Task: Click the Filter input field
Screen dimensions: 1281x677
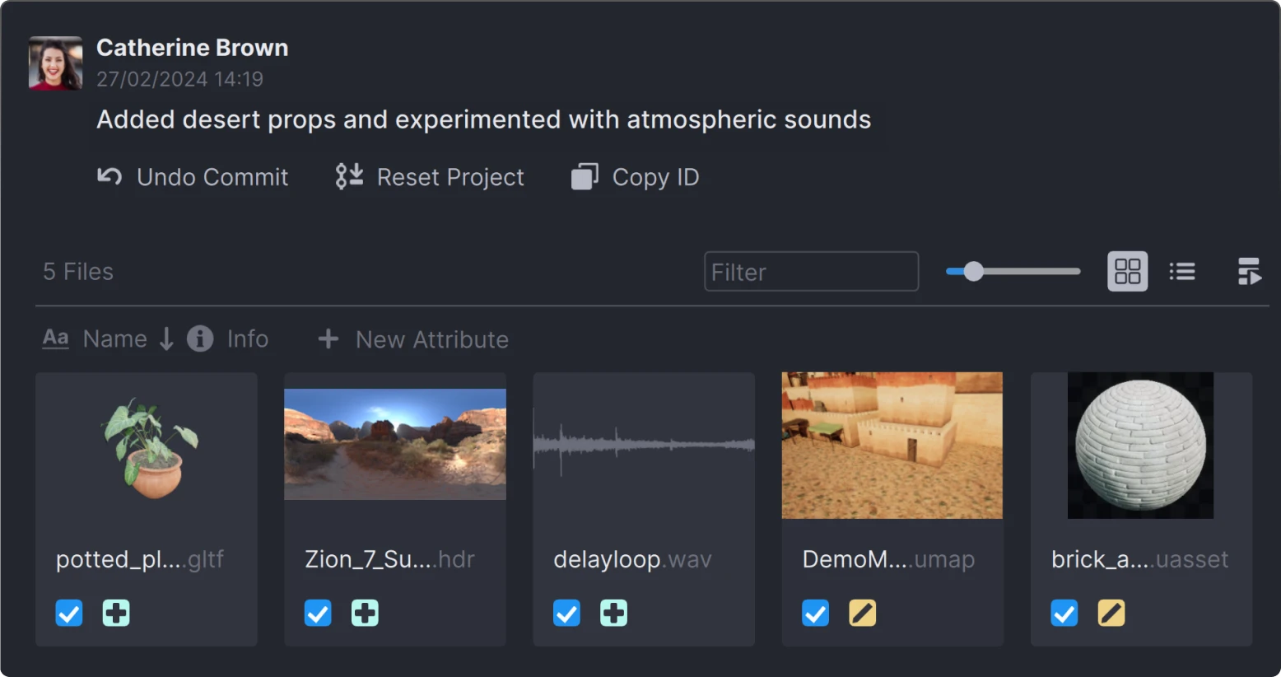Action: coord(810,272)
